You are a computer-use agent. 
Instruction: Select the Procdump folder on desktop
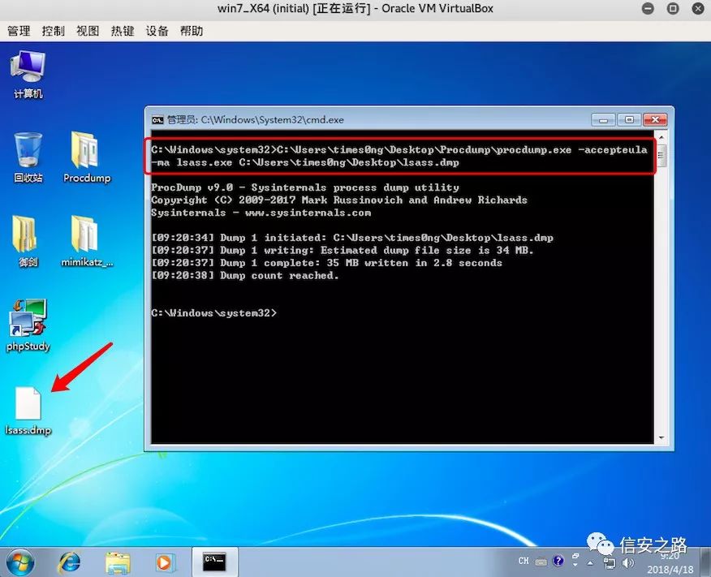pos(86,157)
